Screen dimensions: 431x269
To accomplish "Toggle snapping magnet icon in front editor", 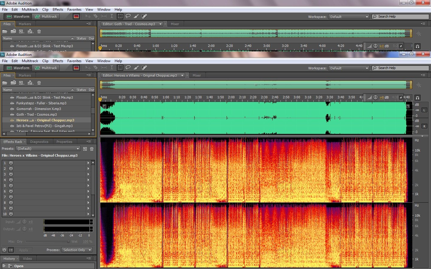I will [x=418, y=97].
